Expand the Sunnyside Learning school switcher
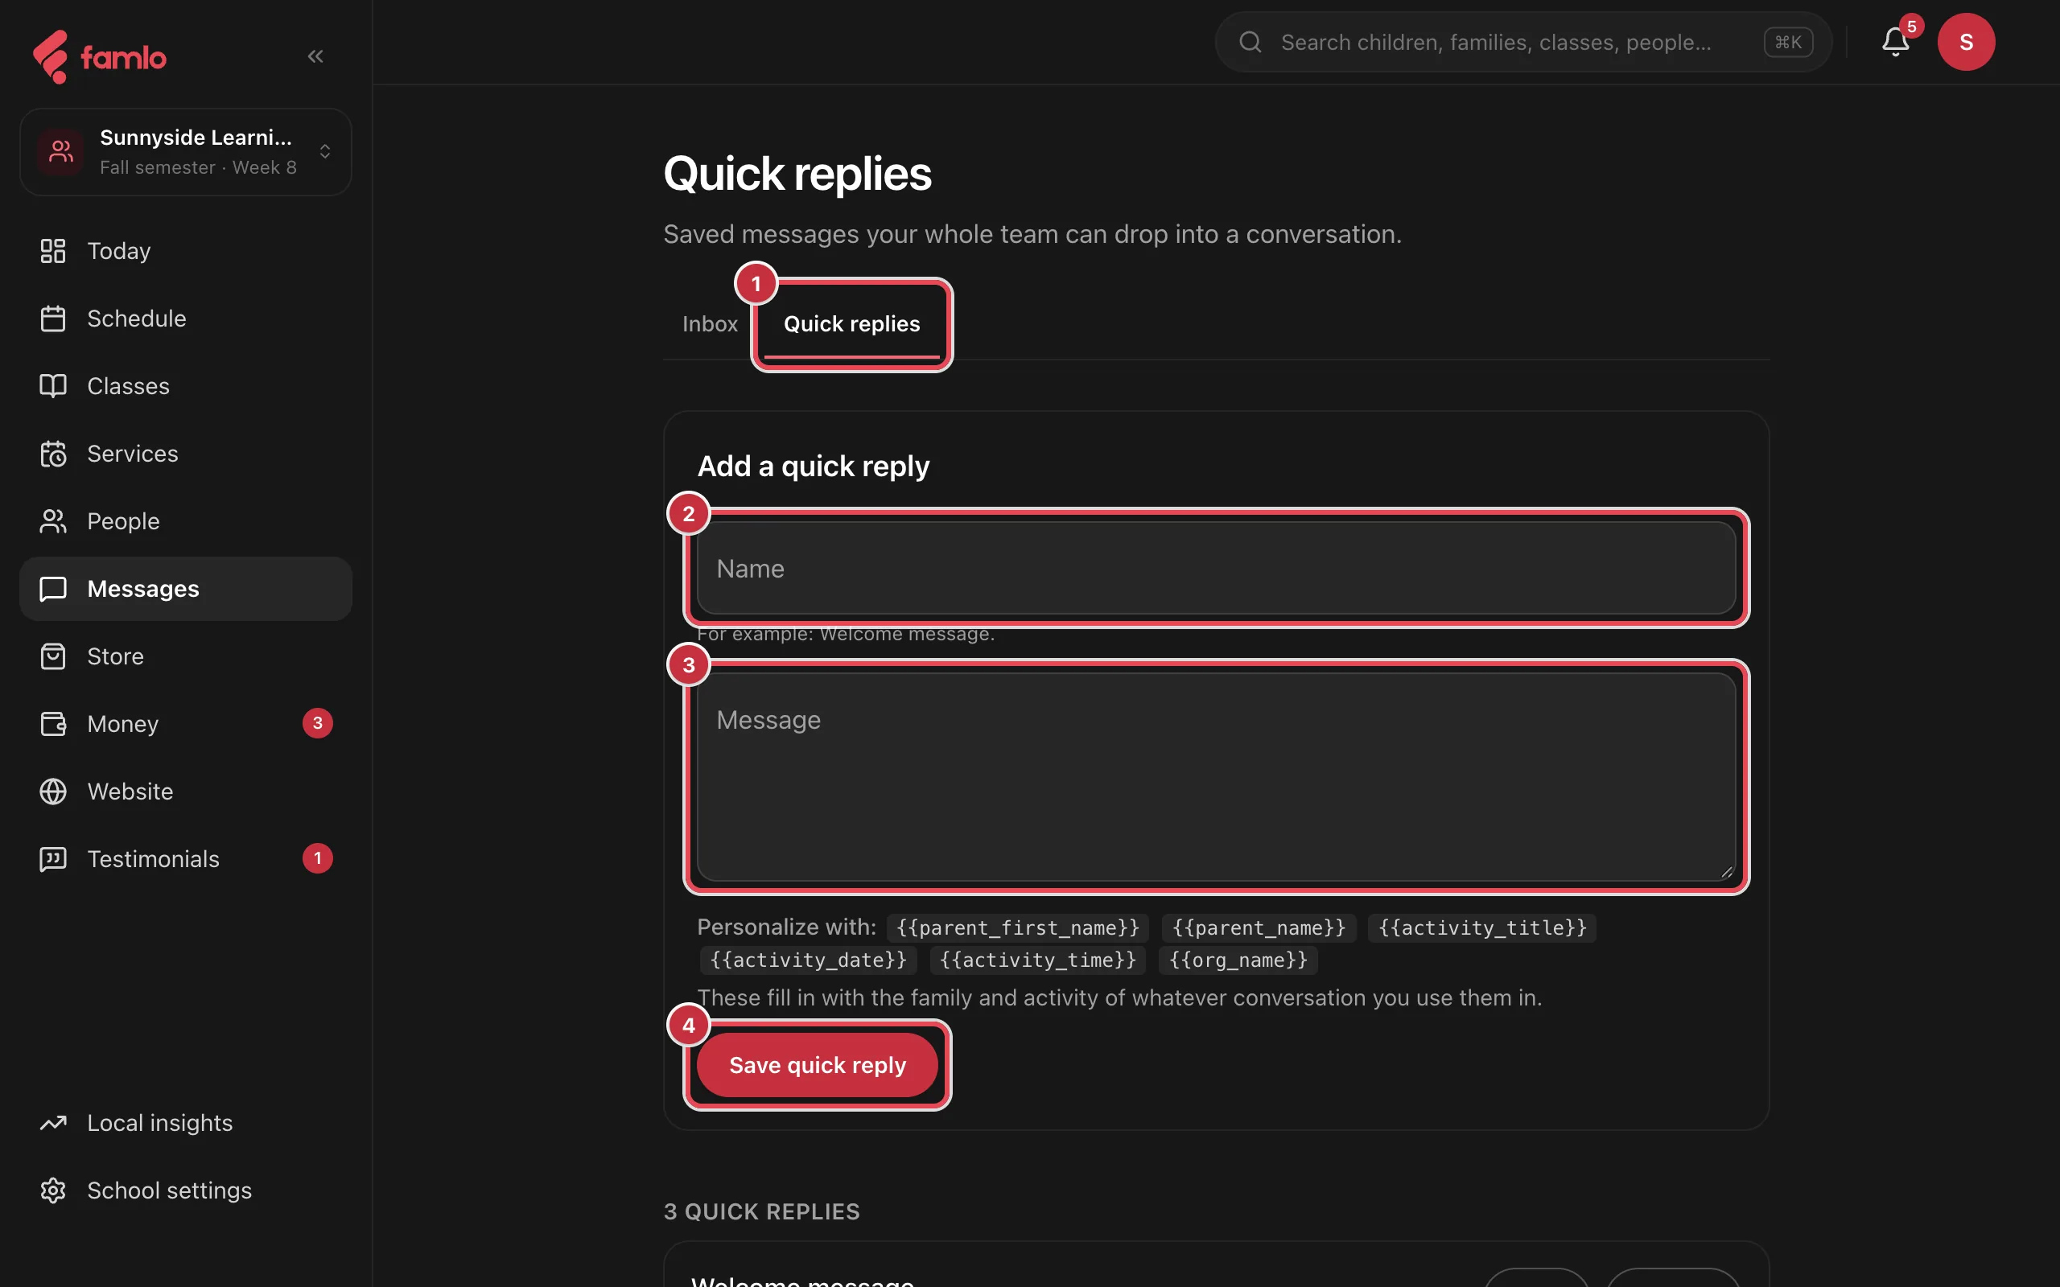The width and height of the screenshot is (2060, 1287). tap(186, 151)
